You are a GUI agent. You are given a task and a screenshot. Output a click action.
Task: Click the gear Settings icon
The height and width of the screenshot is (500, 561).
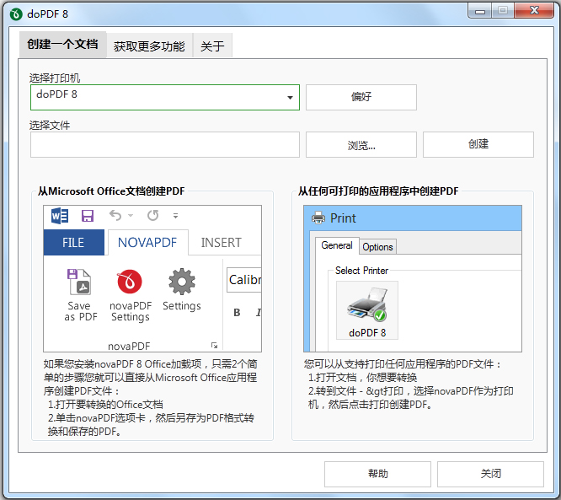point(182,282)
